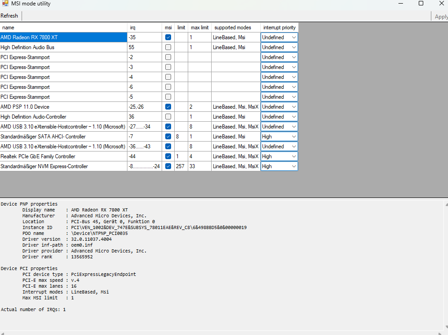The height and width of the screenshot is (335, 448).
Task: Uncheck MSI for AMD PSP 11.0 Device
Action: [168, 107]
